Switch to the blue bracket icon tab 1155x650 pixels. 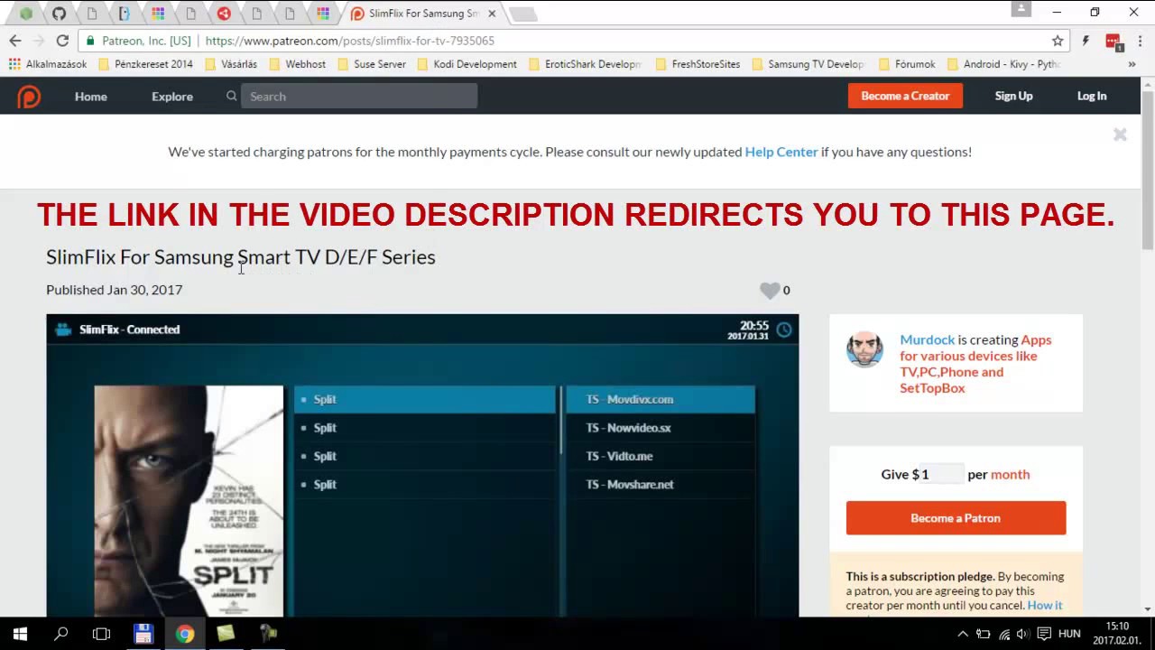(125, 14)
